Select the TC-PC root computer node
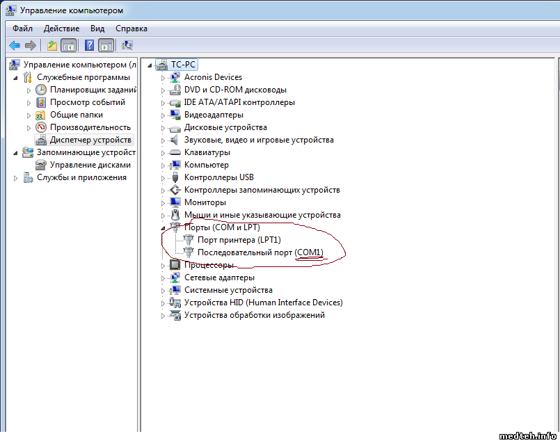 [183, 64]
